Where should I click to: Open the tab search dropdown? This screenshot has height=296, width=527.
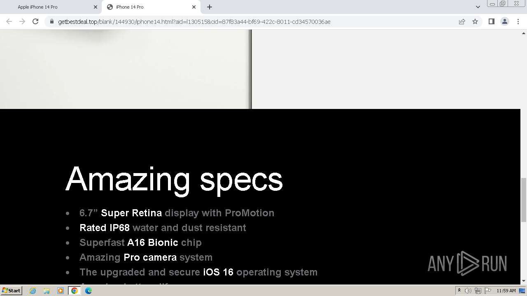(x=478, y=7)
